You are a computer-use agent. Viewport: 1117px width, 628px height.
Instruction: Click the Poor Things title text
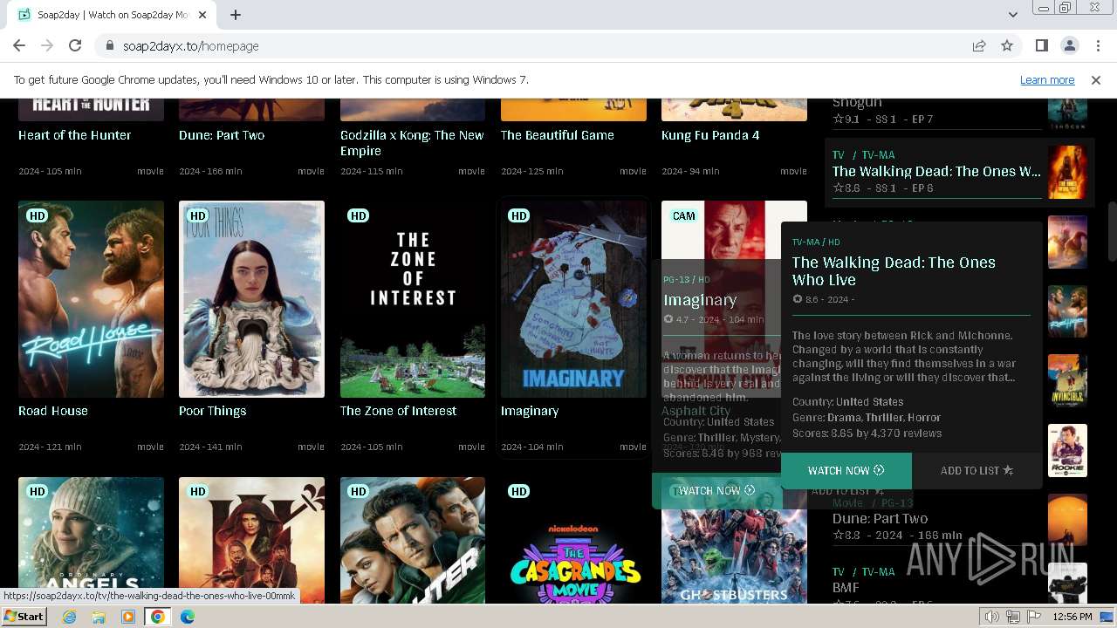(x=213, y=411)
